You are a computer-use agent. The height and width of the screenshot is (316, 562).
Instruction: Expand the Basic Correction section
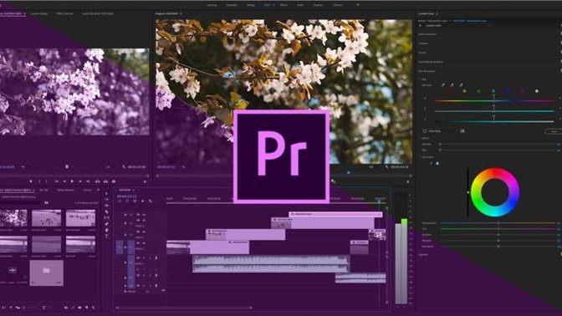pyautogui.click(x=427, y=34)
